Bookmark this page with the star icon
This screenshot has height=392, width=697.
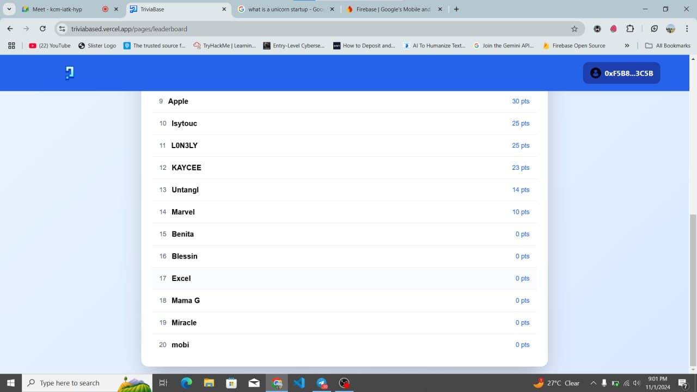[574, 29]
